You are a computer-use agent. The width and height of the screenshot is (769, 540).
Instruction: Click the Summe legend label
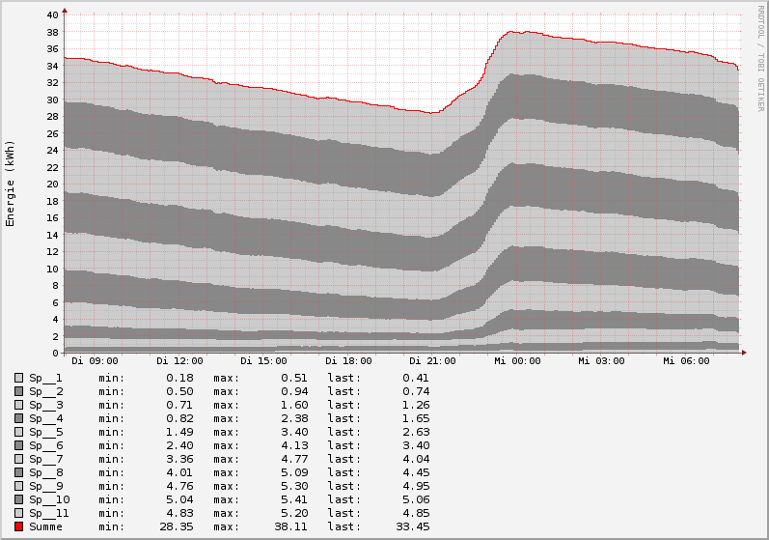coord(45,526)
